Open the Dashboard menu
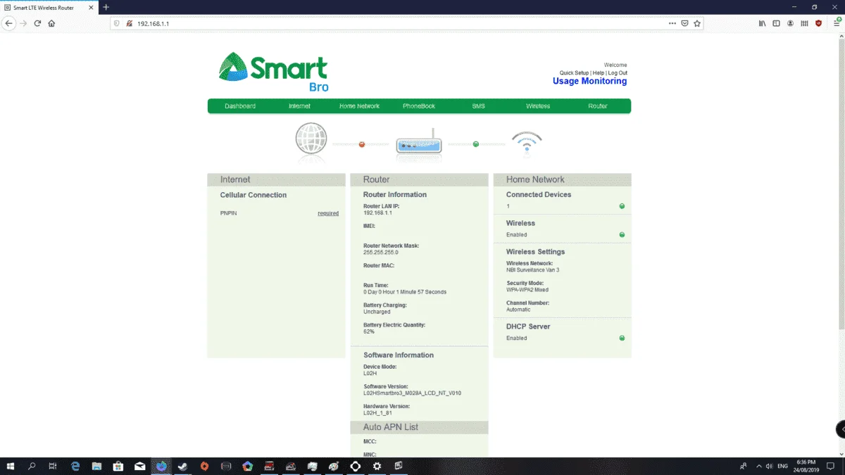The image size is (845, 475). (x=240, y=106)
